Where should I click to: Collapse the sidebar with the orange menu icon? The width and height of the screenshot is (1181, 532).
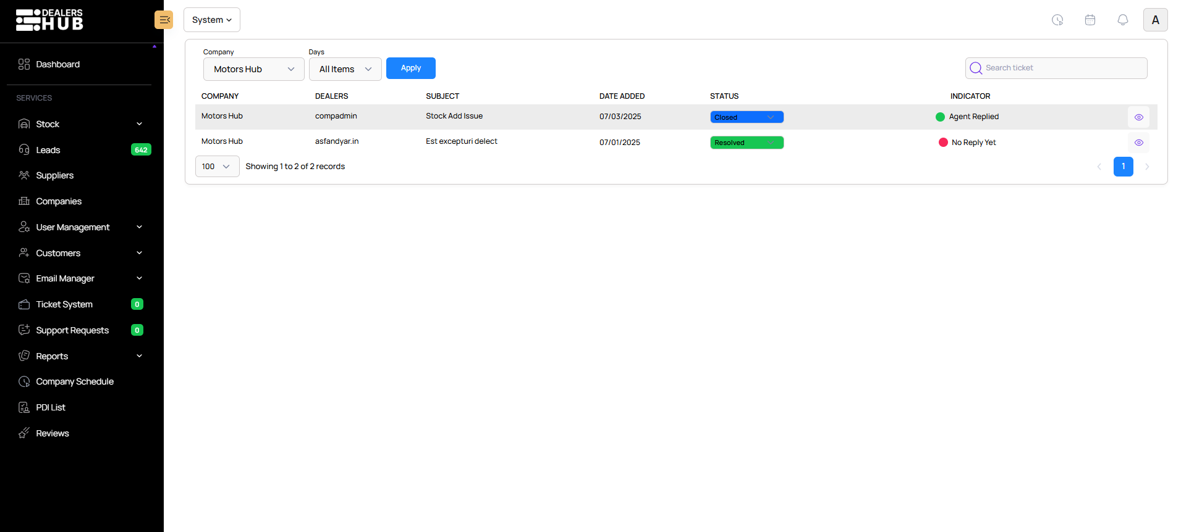(164, 20)
